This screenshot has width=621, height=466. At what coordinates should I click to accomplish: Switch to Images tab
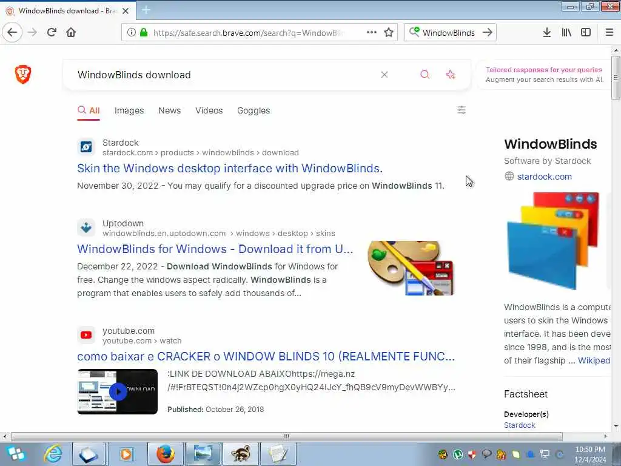pos(129,110)
